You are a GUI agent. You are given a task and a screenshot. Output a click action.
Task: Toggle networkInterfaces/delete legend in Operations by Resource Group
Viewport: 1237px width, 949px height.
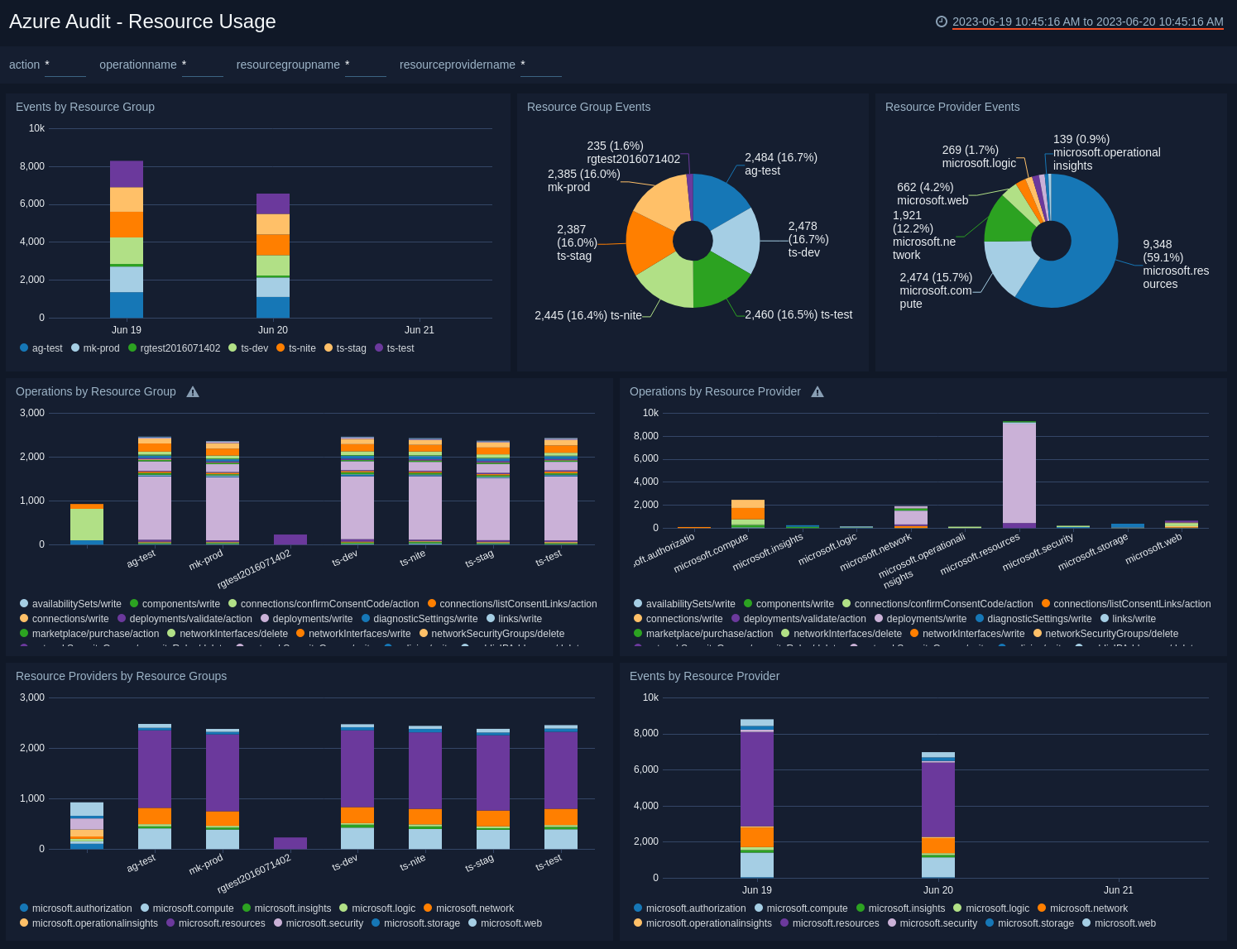point(228,634)
